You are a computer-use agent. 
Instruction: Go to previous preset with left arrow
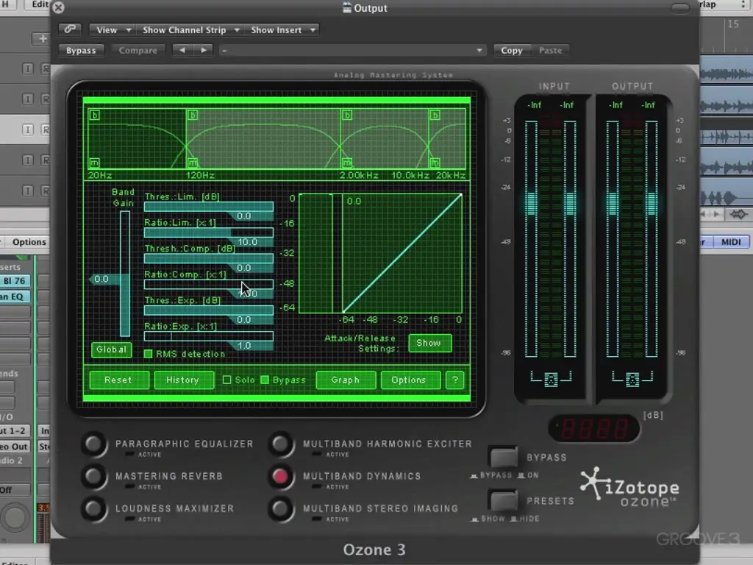pyautogui.click(x=182, y=50)
